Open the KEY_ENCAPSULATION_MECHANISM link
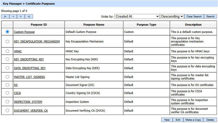218x123 pixels. point(37,41)
